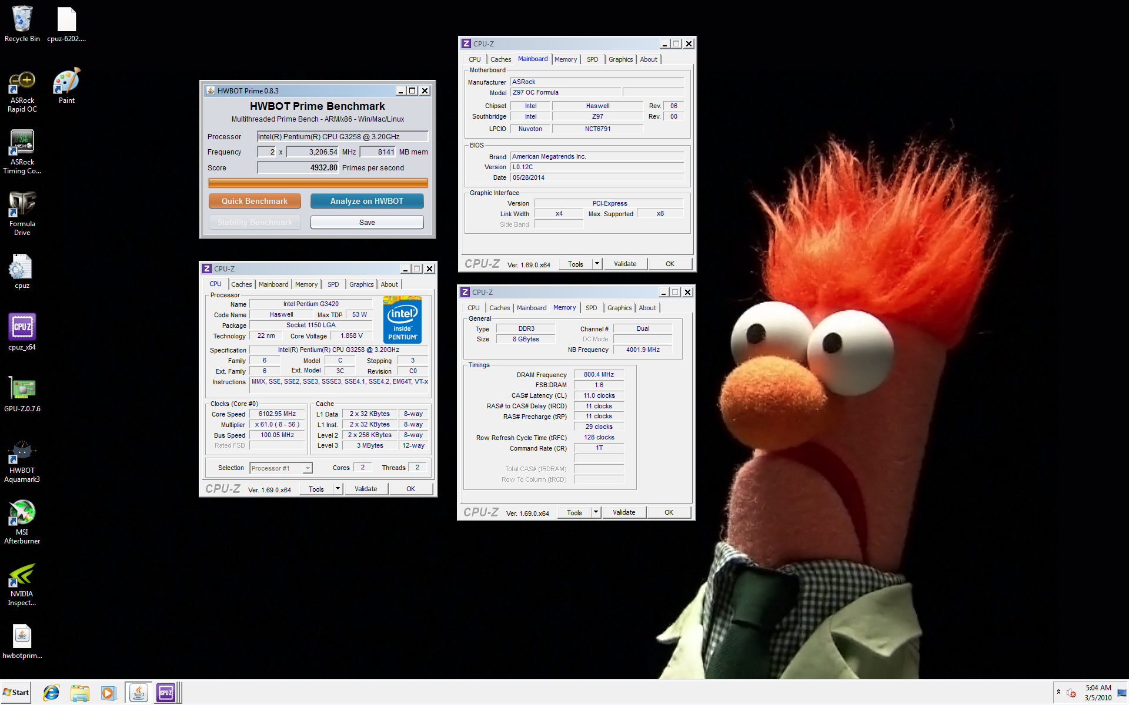This screenshot has height=705, width=1129.
Task: Click the Core Speed value 6102.95 MHz
Action: [277, 414]
